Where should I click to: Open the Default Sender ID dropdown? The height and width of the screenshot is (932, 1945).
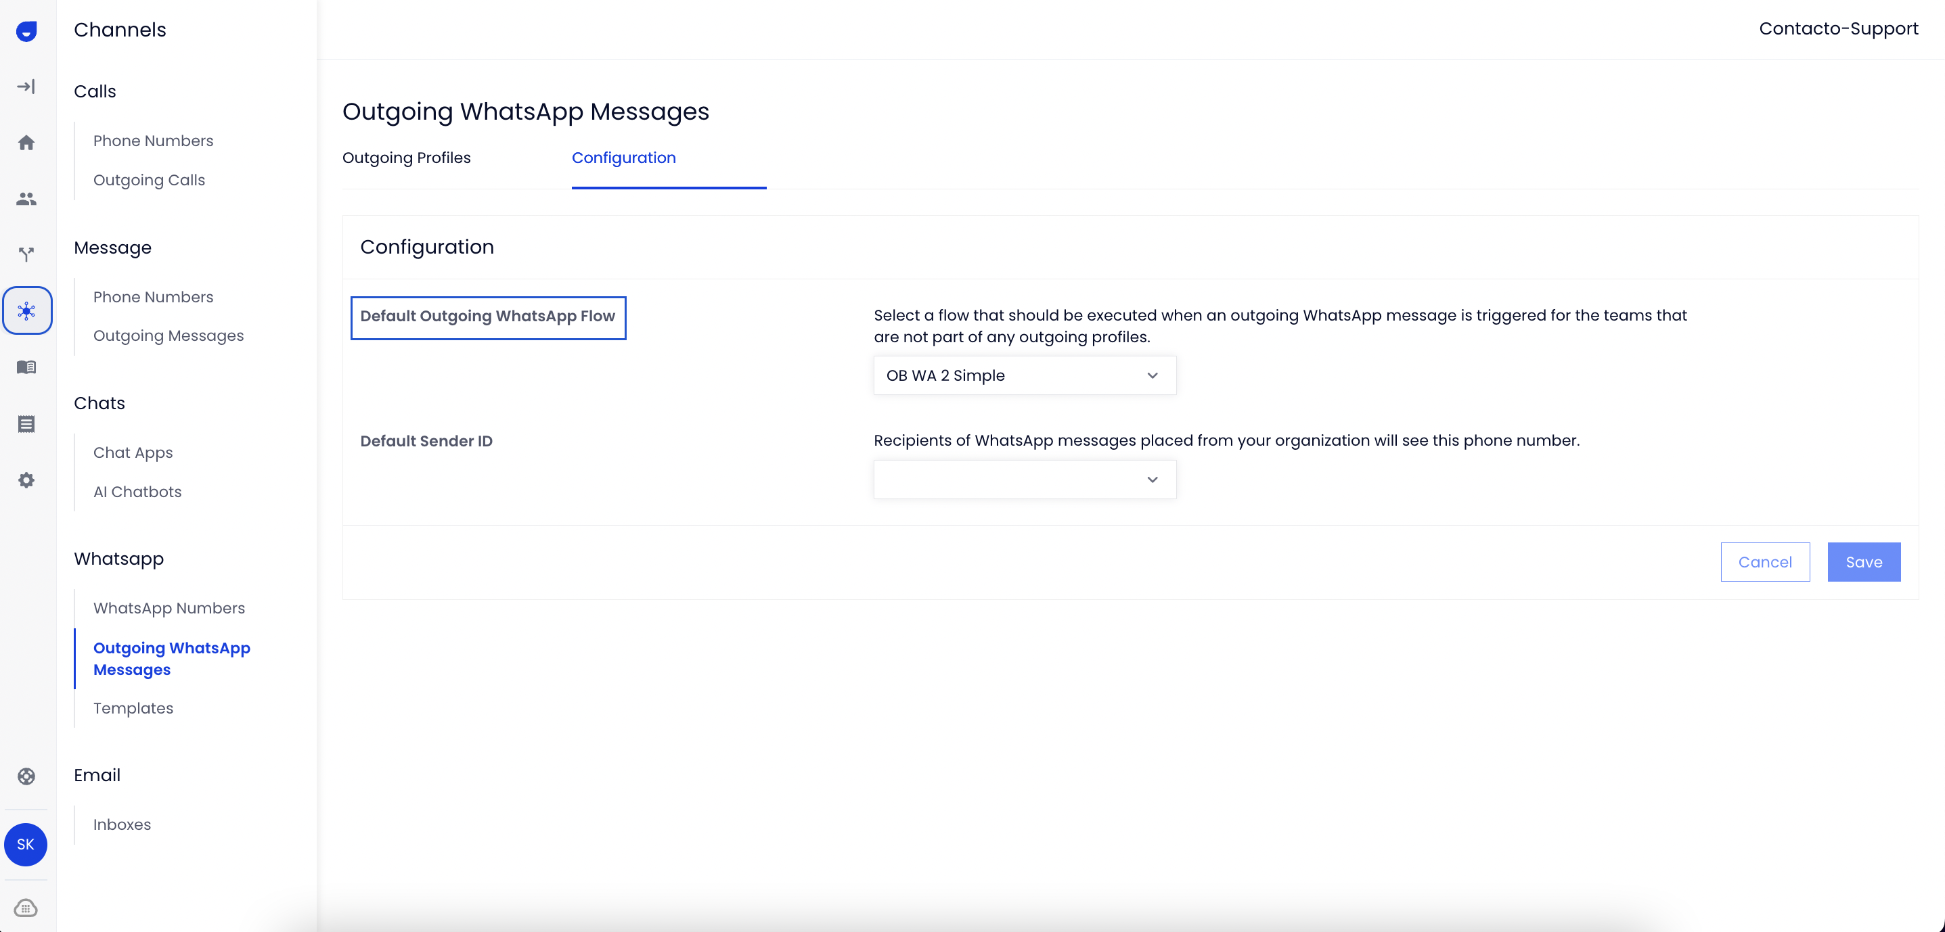(1025, 480)
